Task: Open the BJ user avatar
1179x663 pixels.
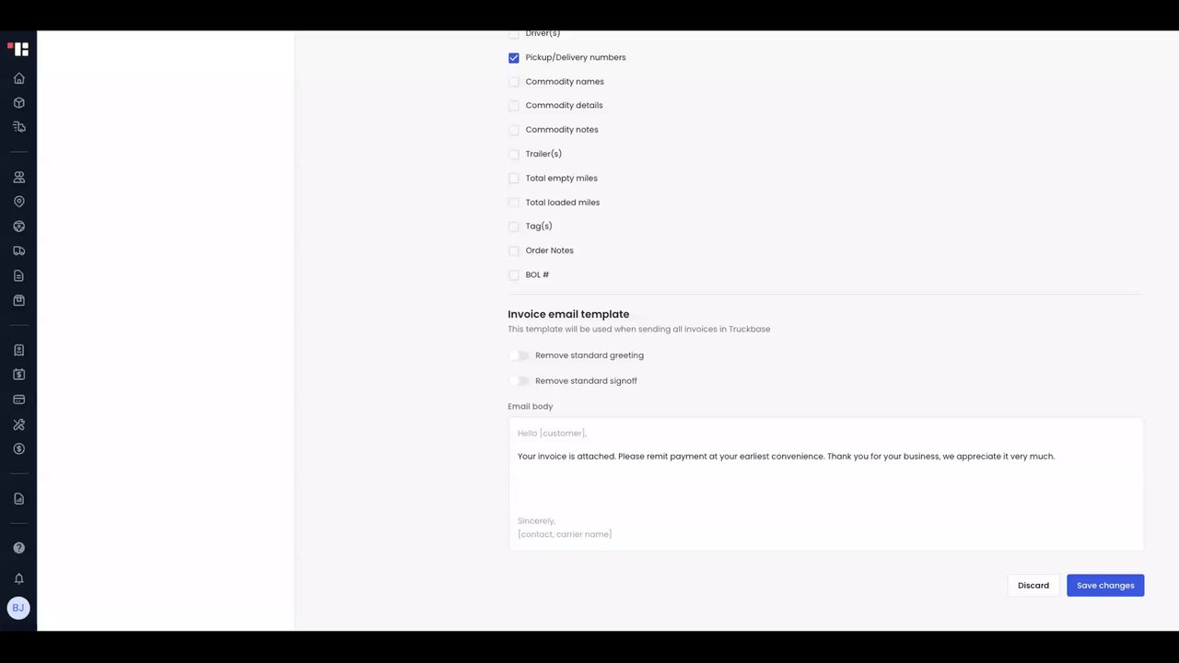Action: pyautogui.click(x=18, y=608)
